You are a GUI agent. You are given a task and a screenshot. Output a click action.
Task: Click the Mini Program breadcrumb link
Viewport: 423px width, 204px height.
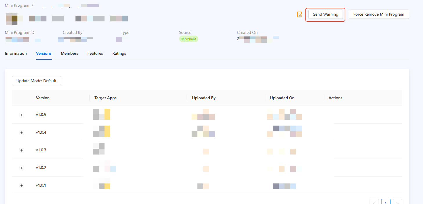[17, 5]
